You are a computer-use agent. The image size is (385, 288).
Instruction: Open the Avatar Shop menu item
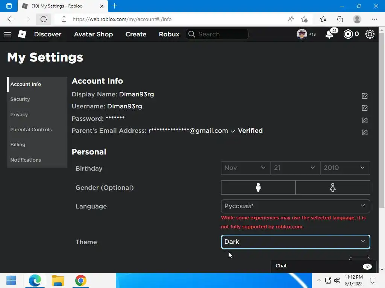pos(93,34)
